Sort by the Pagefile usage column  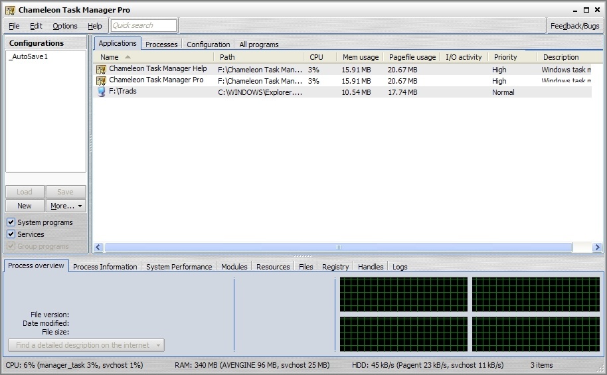tap(412, 57)
